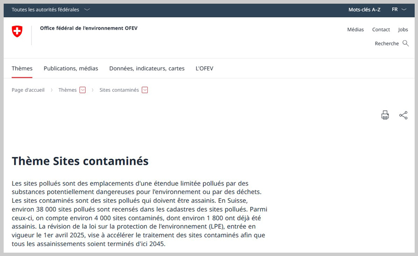Expand the dropdown arrow beside Sites contaminés
The width and height of the screenshot is (418, 256).
145,90
